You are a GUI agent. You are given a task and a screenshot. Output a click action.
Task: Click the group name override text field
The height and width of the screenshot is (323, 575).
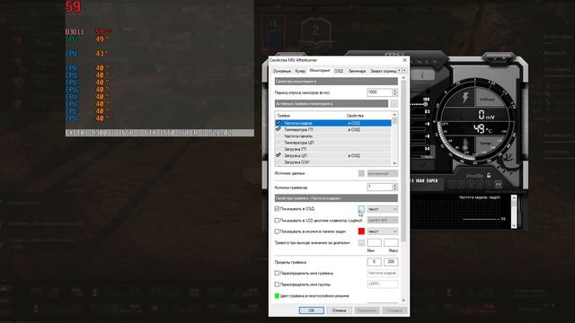coord(383,284)
